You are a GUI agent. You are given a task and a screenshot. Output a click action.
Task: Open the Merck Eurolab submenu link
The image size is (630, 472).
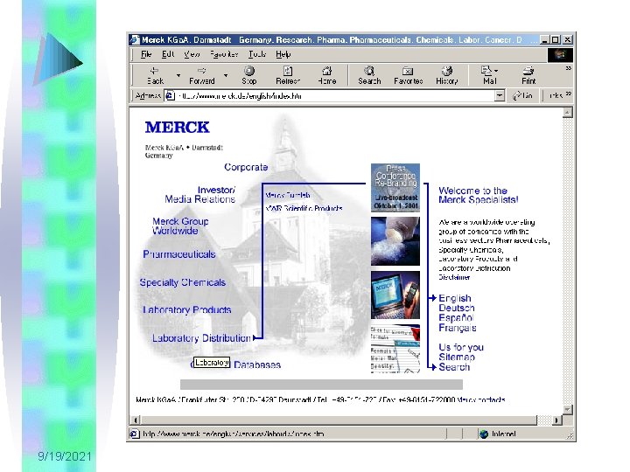pos(288,195)
